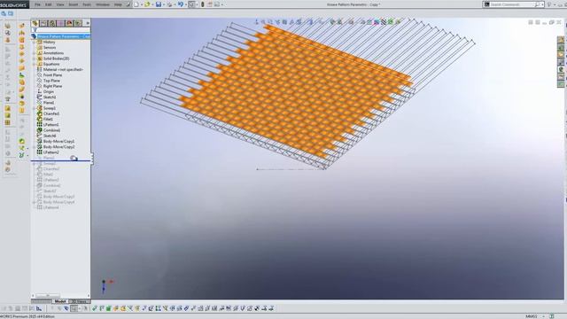
Task: Expand the Solid Bodies(20) folder
Action: (35, 58)
